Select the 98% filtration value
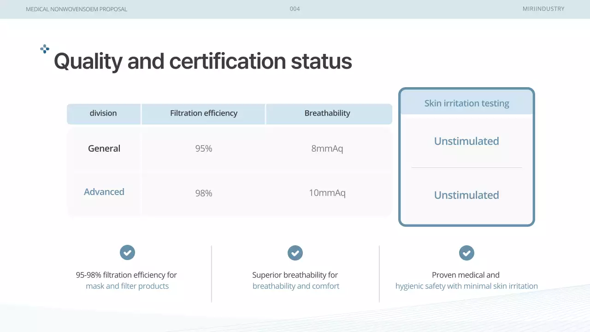 (203, 193)
